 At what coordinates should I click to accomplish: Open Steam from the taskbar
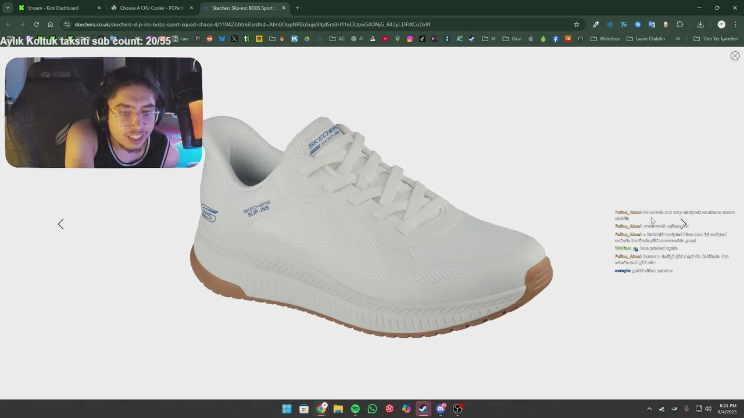[423, 409]
